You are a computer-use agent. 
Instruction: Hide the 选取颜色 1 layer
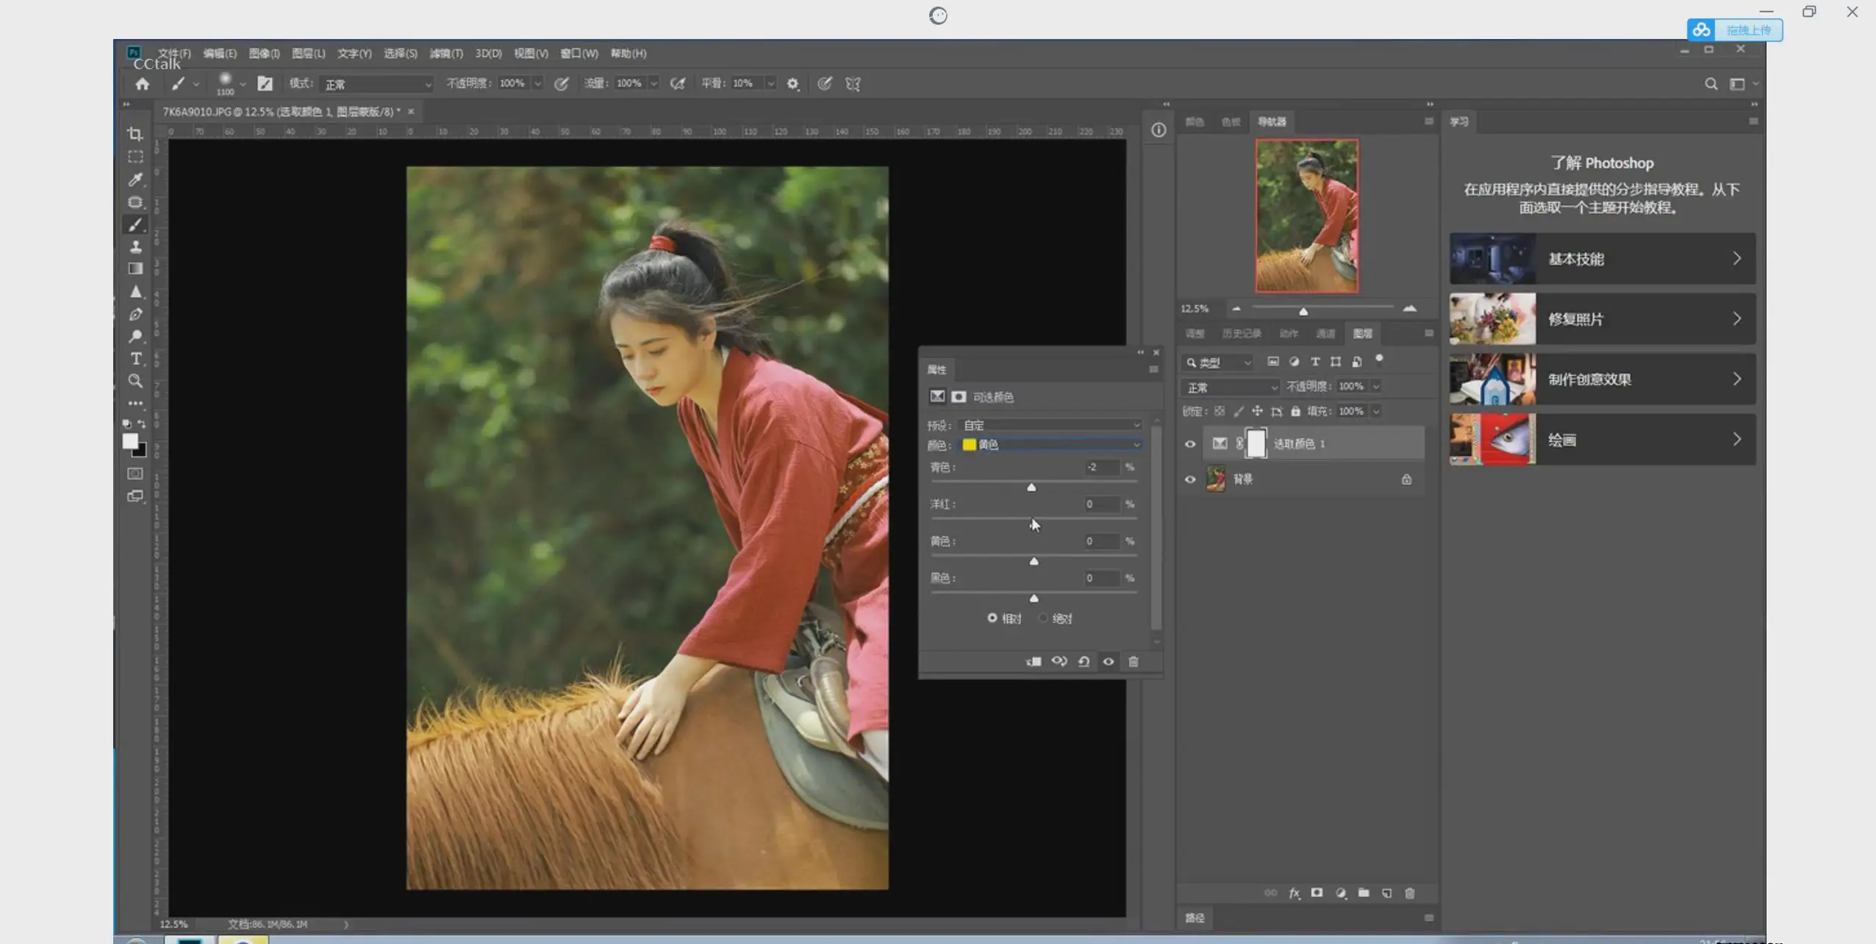tap(1190, 444)
